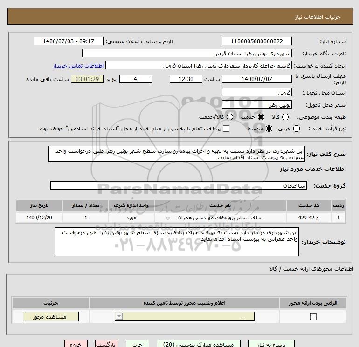Click the service name ساخت سایر پروژه‌های مهندسی عمران
The height and width of the screenshot is (347, 359).
pos(220,218)
